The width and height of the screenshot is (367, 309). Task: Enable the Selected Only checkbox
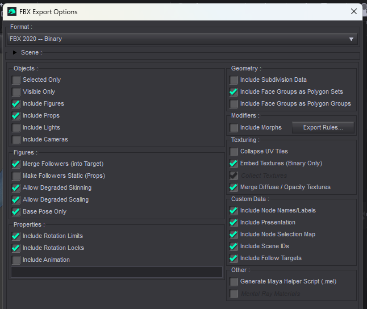point(16,80)
